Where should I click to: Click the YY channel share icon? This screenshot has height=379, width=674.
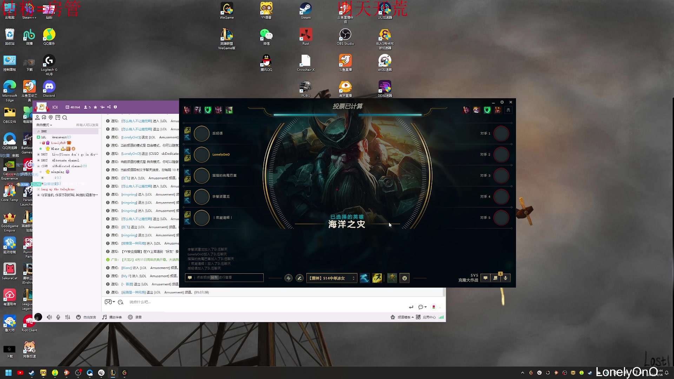pos(109,107)
